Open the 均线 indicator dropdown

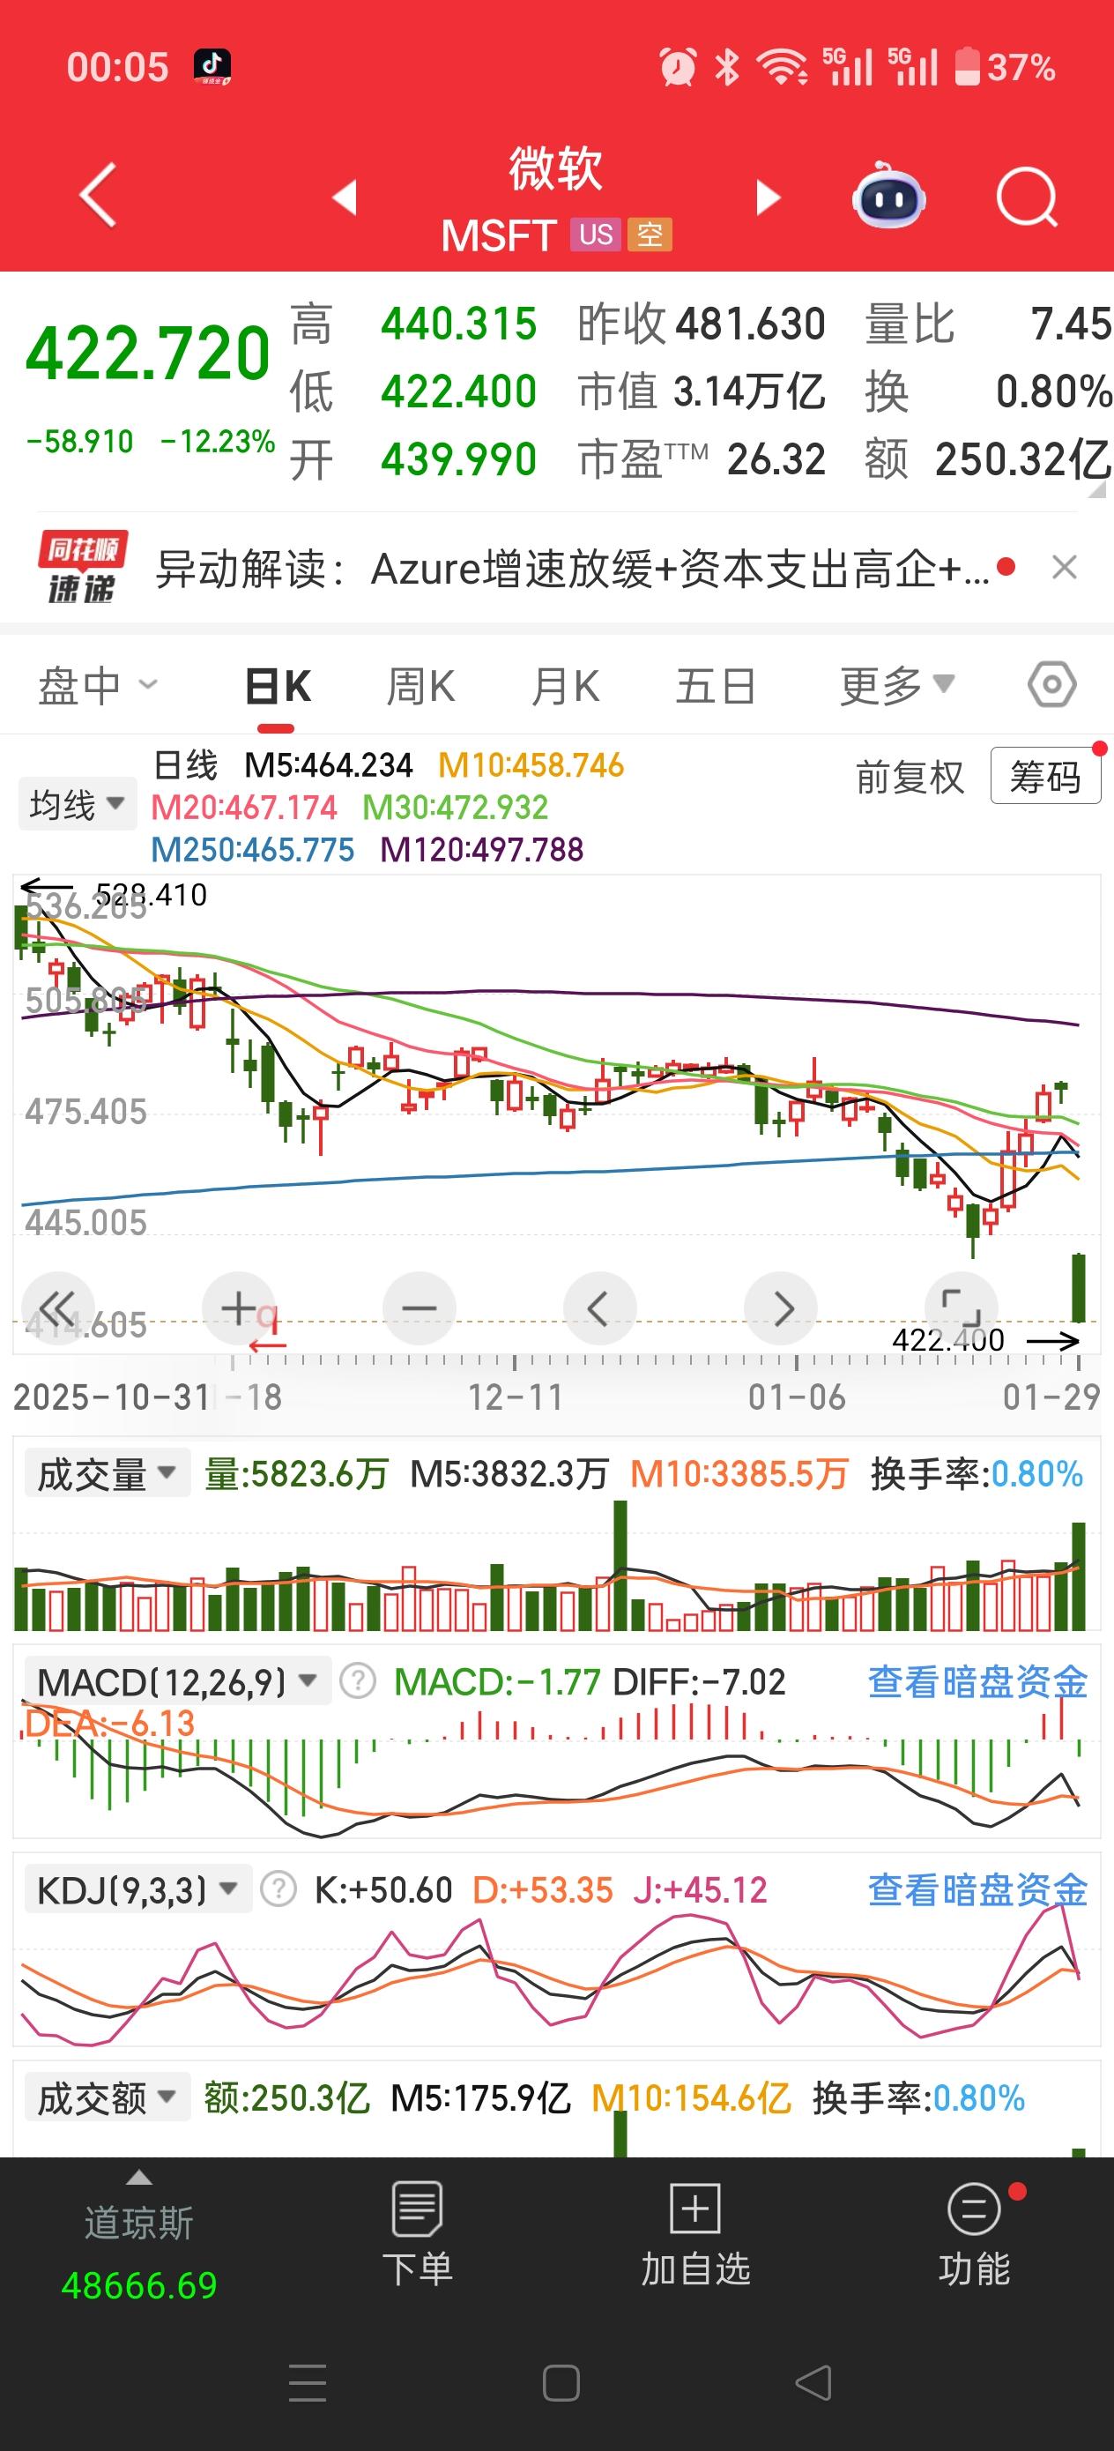(77, 804)
